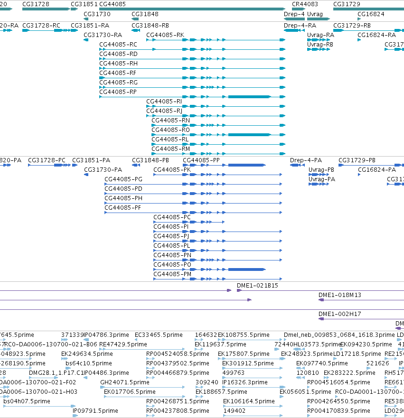Select protein Uvrag-PA
Viewport: 404px width, 418px height.
[x=321, y=179]
